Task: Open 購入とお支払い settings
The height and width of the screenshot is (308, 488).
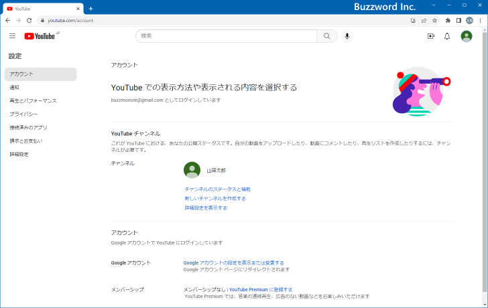Action: point(40,141)
